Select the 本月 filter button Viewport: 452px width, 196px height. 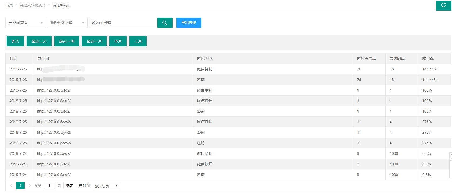tap(118, 41)
